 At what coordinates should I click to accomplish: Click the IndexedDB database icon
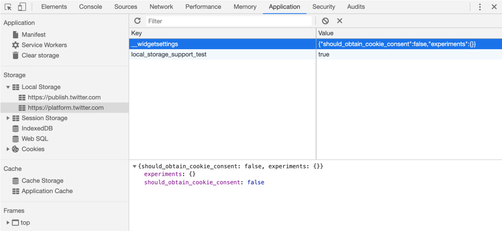tap(15, 129)
